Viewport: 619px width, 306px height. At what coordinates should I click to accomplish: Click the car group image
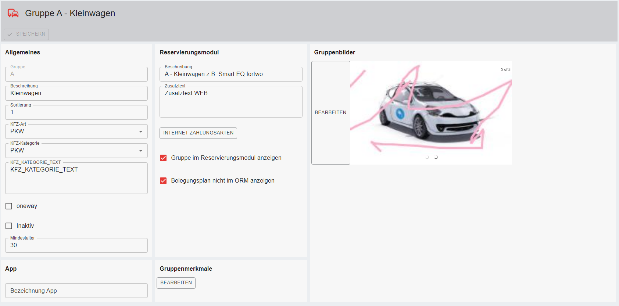431,110
